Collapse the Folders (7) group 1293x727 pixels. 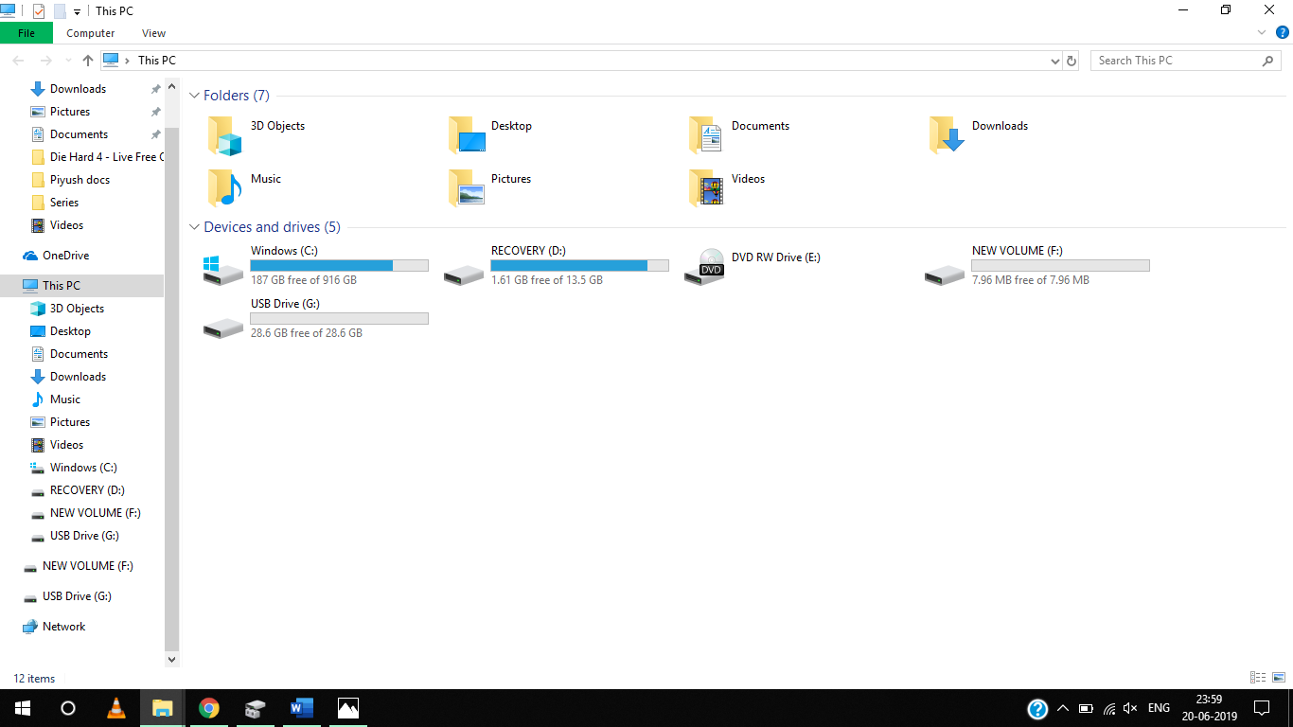pyautogui.click(x=195, y=96)
